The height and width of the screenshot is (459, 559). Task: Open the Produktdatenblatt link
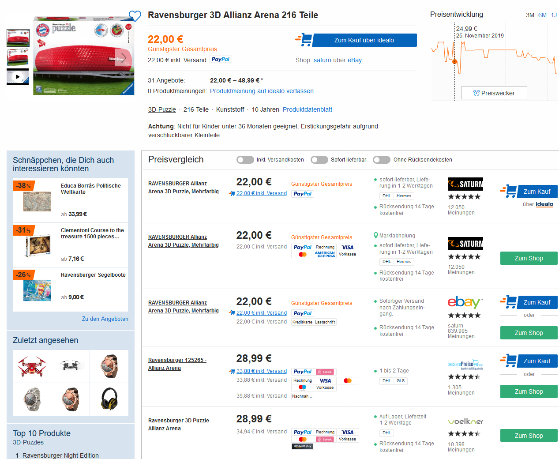coord(308,109)
